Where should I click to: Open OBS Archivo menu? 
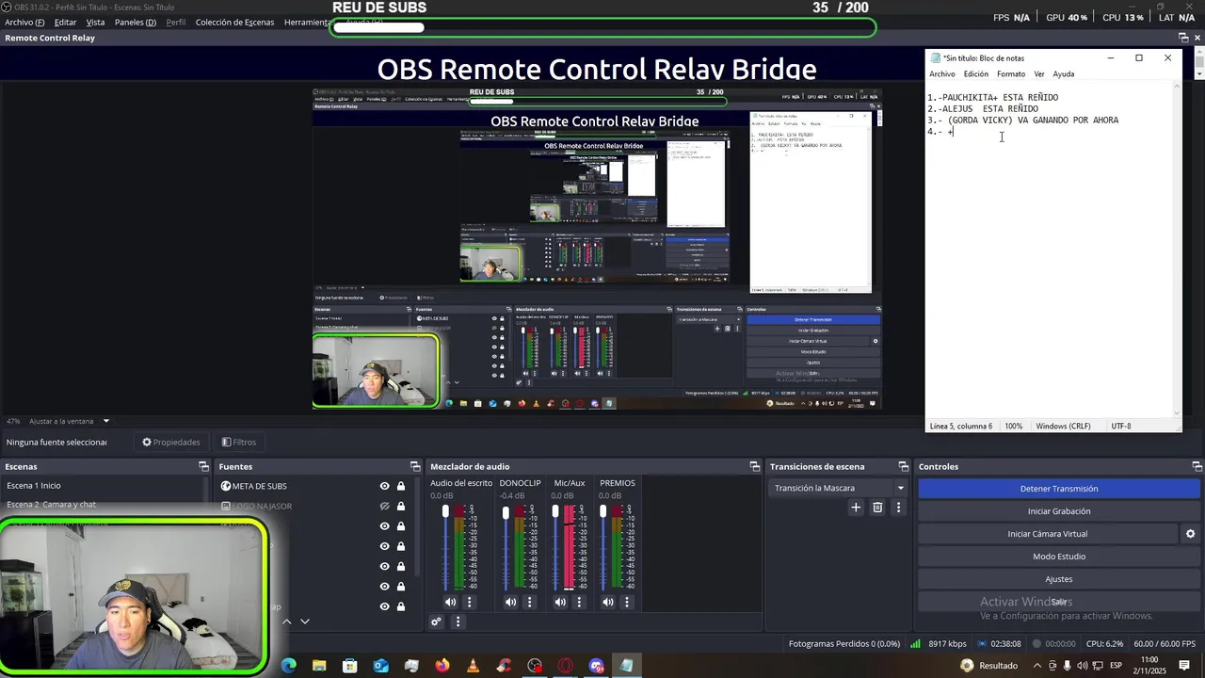pos(24,22)
